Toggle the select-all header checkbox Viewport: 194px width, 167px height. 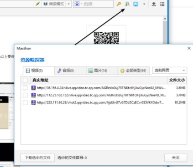(25, 80)
